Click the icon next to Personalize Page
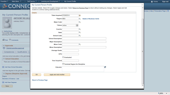The image size is (170, 95). 168,11
